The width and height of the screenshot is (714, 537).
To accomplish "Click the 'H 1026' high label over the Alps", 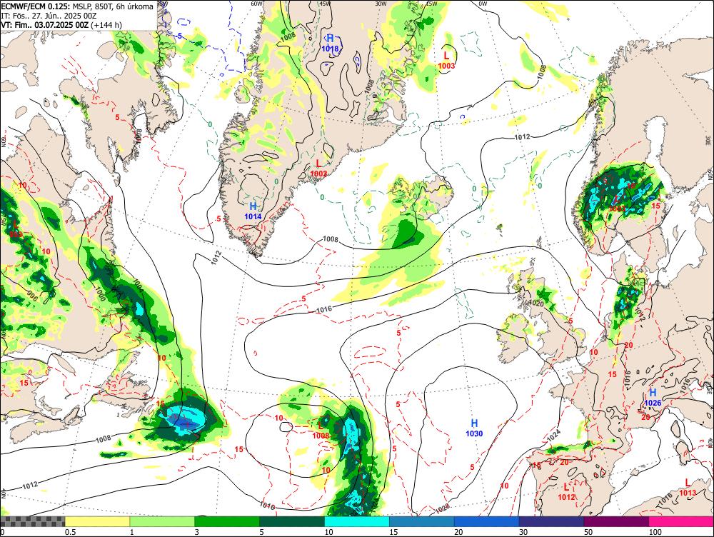I will click(653, 397).
